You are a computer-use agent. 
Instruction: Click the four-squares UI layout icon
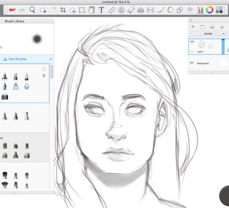click(219, 10)
